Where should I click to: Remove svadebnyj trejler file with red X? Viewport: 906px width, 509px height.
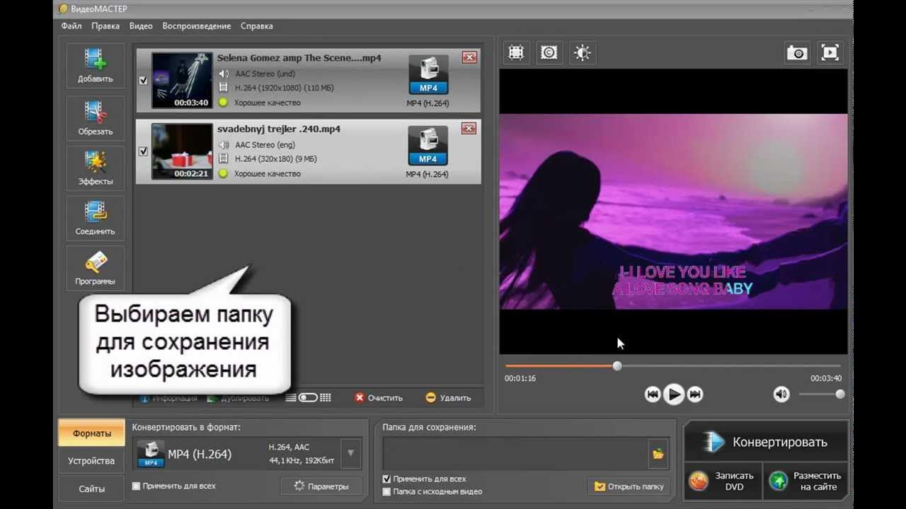(469, 129)
